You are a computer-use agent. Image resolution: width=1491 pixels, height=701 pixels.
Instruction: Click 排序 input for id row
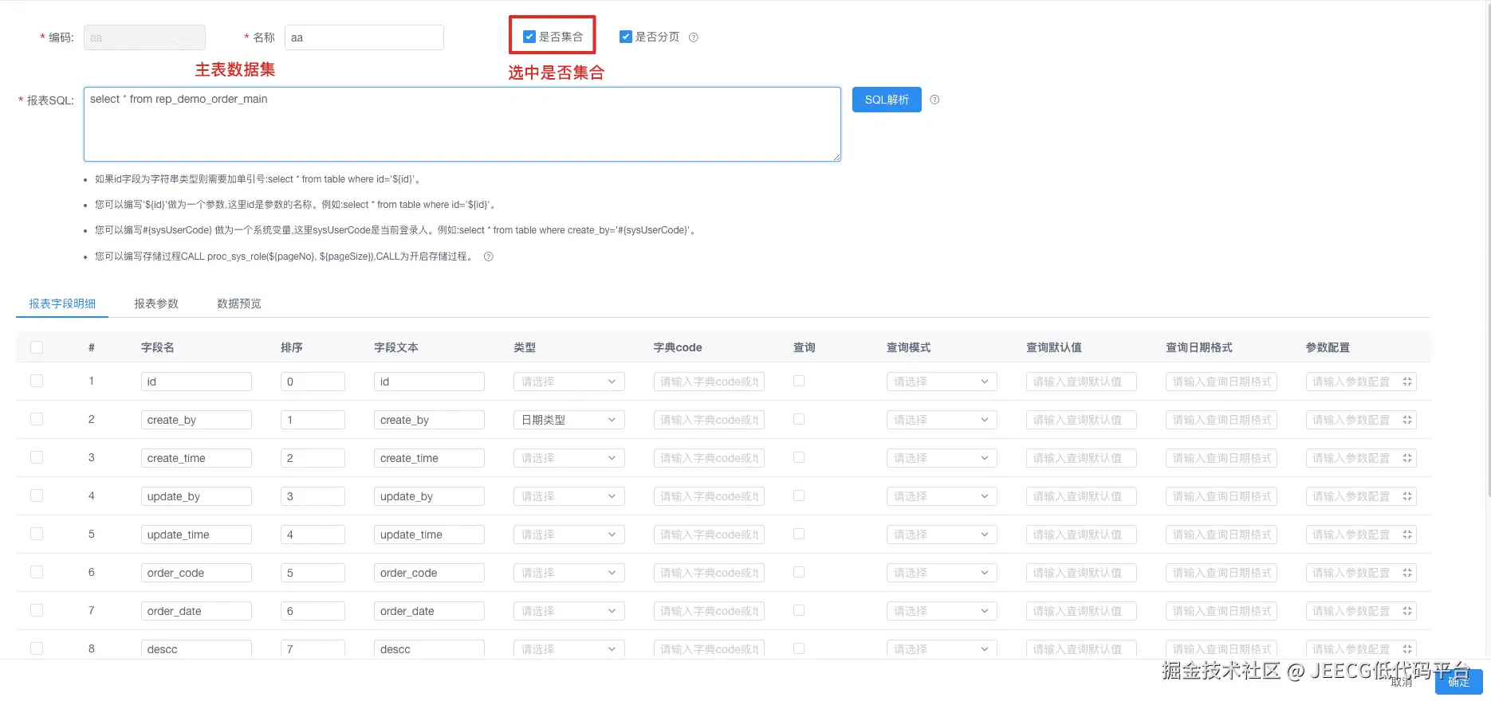click(313, 382)
